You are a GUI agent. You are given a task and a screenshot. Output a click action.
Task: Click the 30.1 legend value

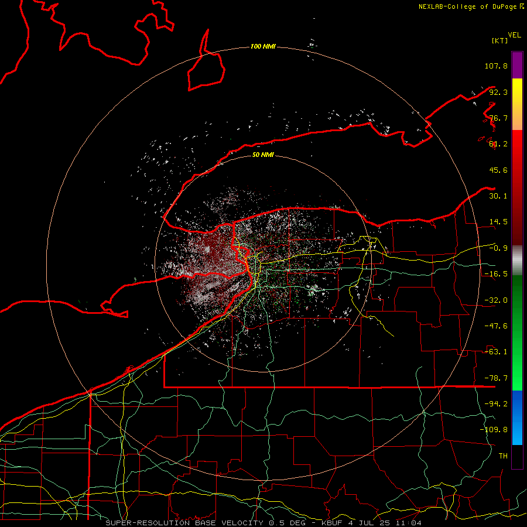click(498, 196)
